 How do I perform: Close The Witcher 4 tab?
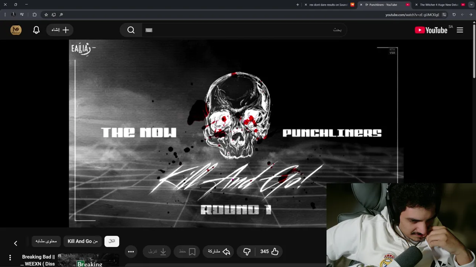coord(416,5)
